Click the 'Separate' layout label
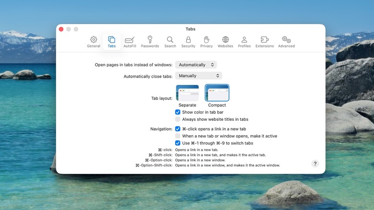Viewport: 374px width, 210px height. (x=187, y=105)
